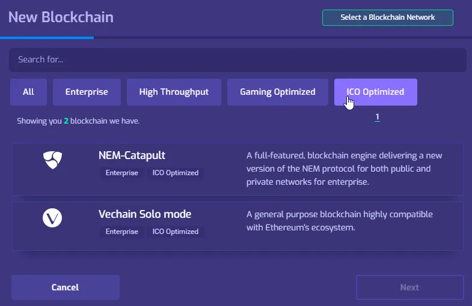
Task: Go to page 1 of results
Action: [377, 117]
